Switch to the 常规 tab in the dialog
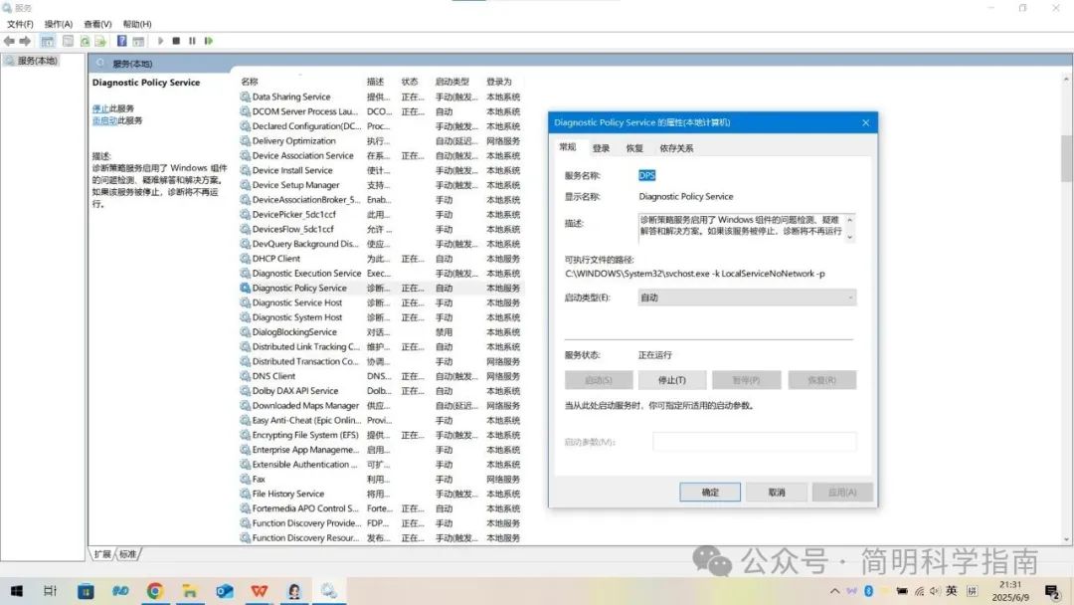This screenshot has width=1074, height=605. pos(568,147)
